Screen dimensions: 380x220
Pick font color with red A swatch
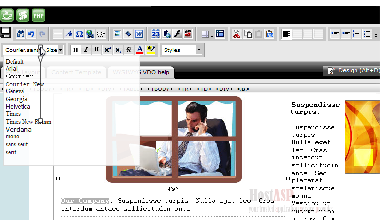pos(140,50)
